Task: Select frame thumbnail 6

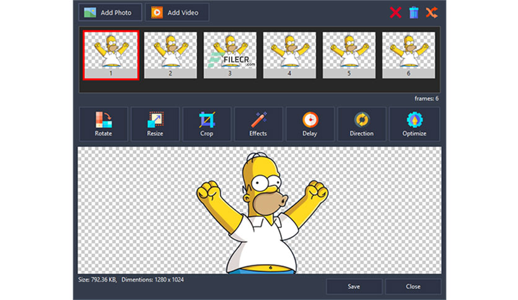Action: pos(409,55)
